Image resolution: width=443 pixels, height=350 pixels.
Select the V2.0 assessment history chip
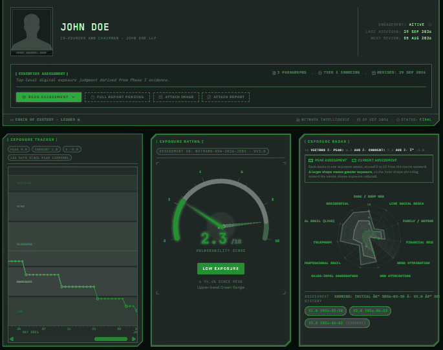click(370, 311)
